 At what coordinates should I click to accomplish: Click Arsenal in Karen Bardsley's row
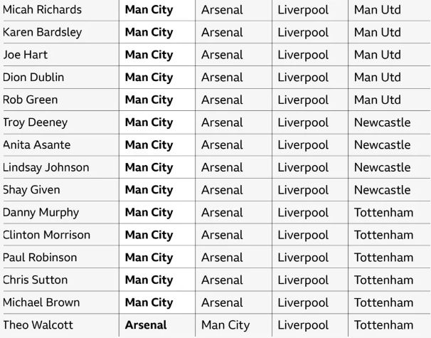tap(222, 32)
